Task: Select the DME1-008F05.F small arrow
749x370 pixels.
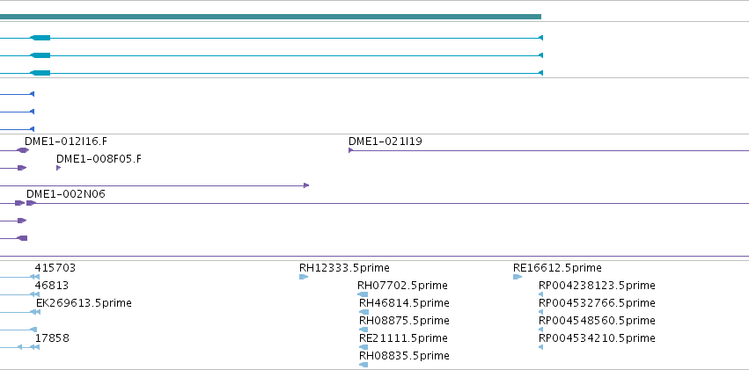Action: click(58, 168)
